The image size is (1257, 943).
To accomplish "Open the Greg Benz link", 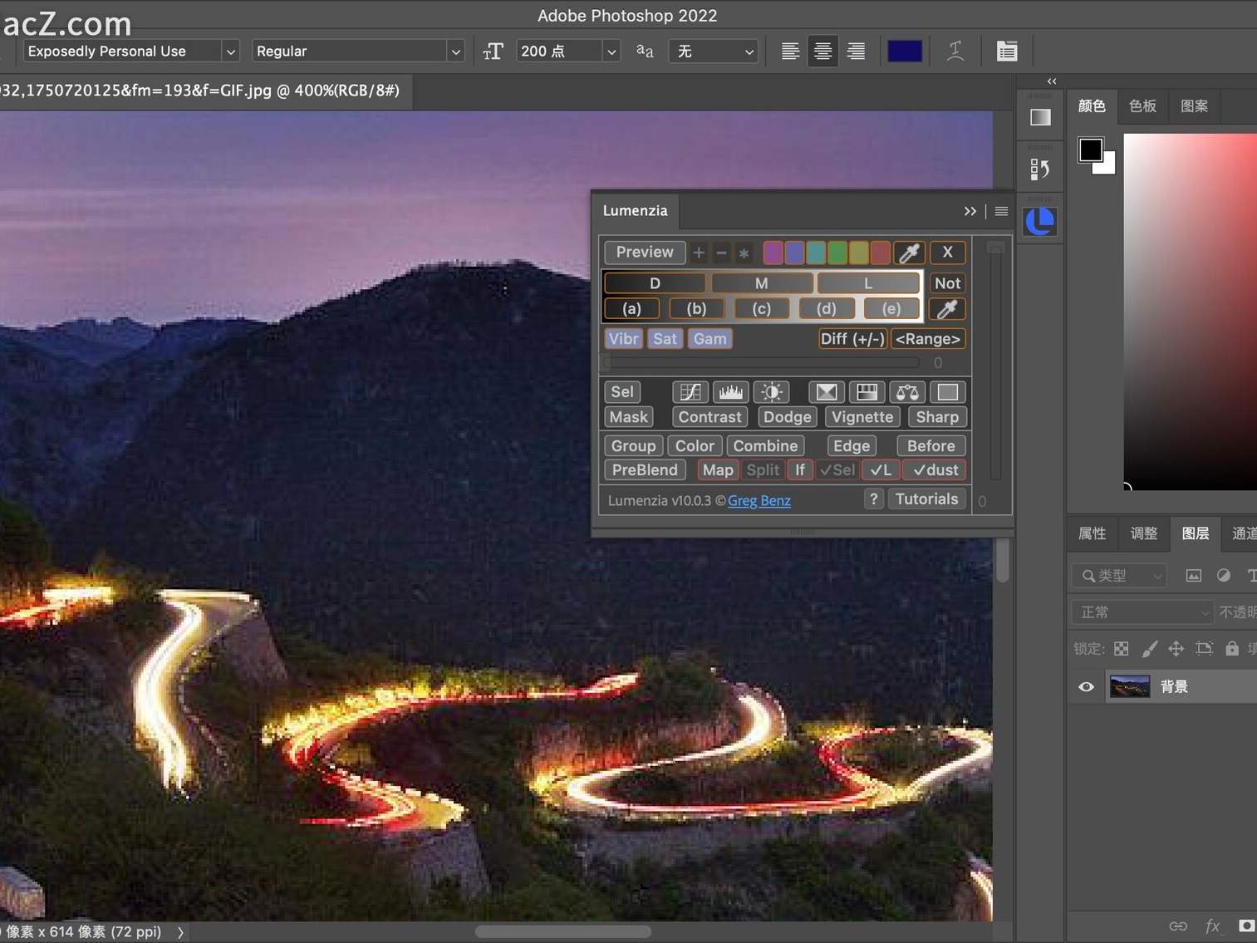I will [x=759, y=500].
